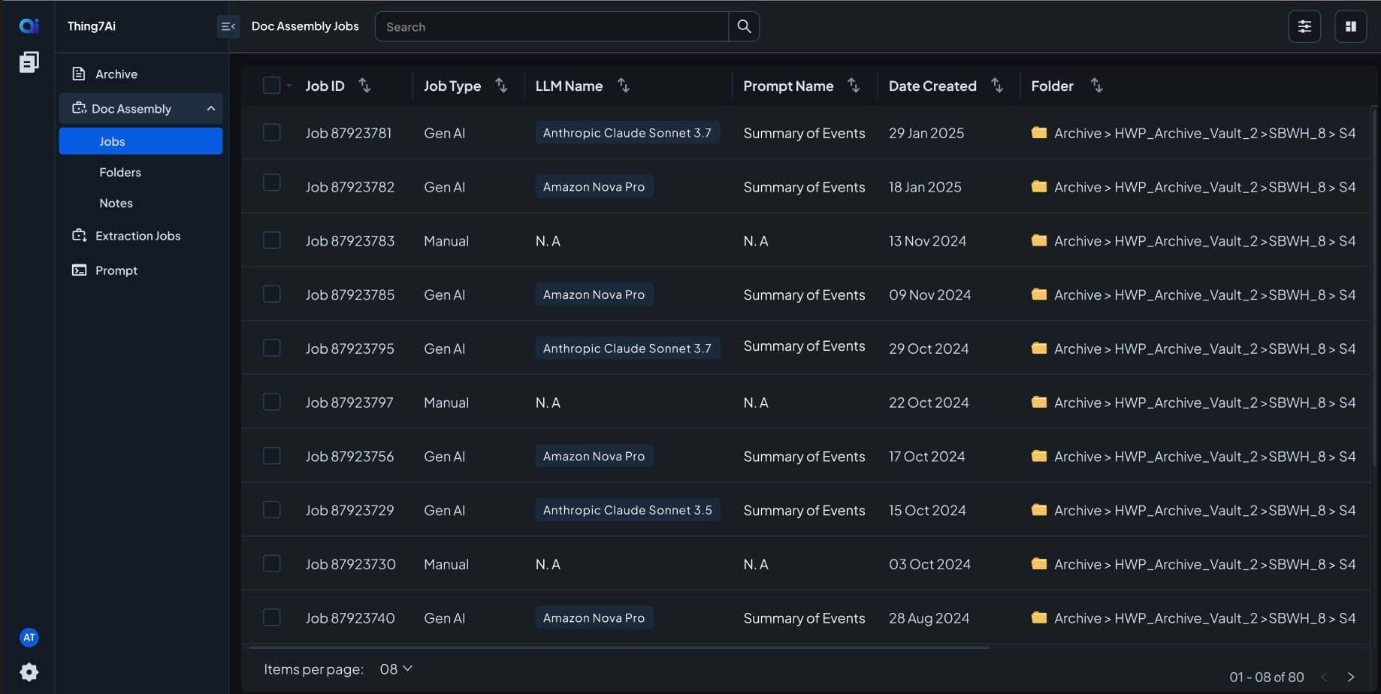Open the documents copy icon in left rail
The height and width of the screenshot is (694, 1381).
click(29, 62)
